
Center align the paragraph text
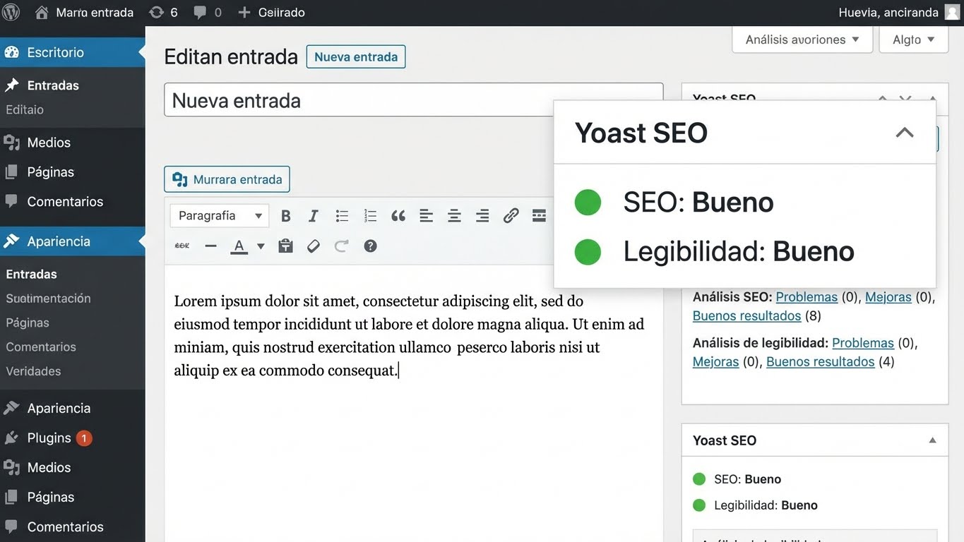click(454, 215)
